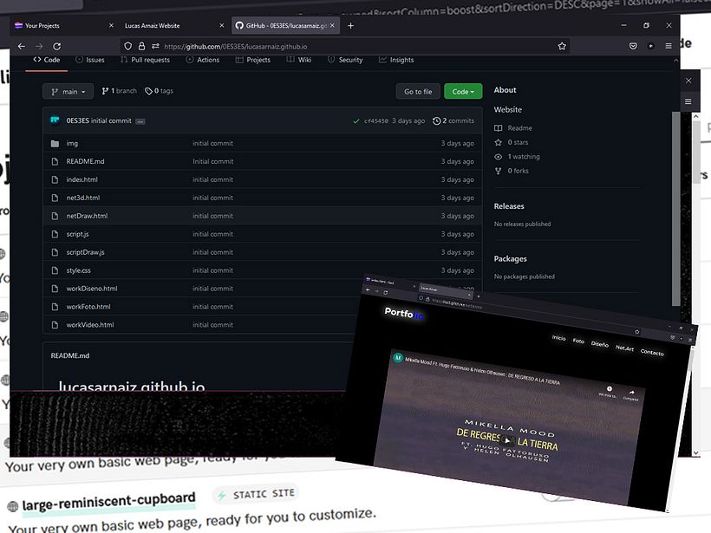711x533 pixels.
Task: View the 2 commits history
Action: pos(453,121)
